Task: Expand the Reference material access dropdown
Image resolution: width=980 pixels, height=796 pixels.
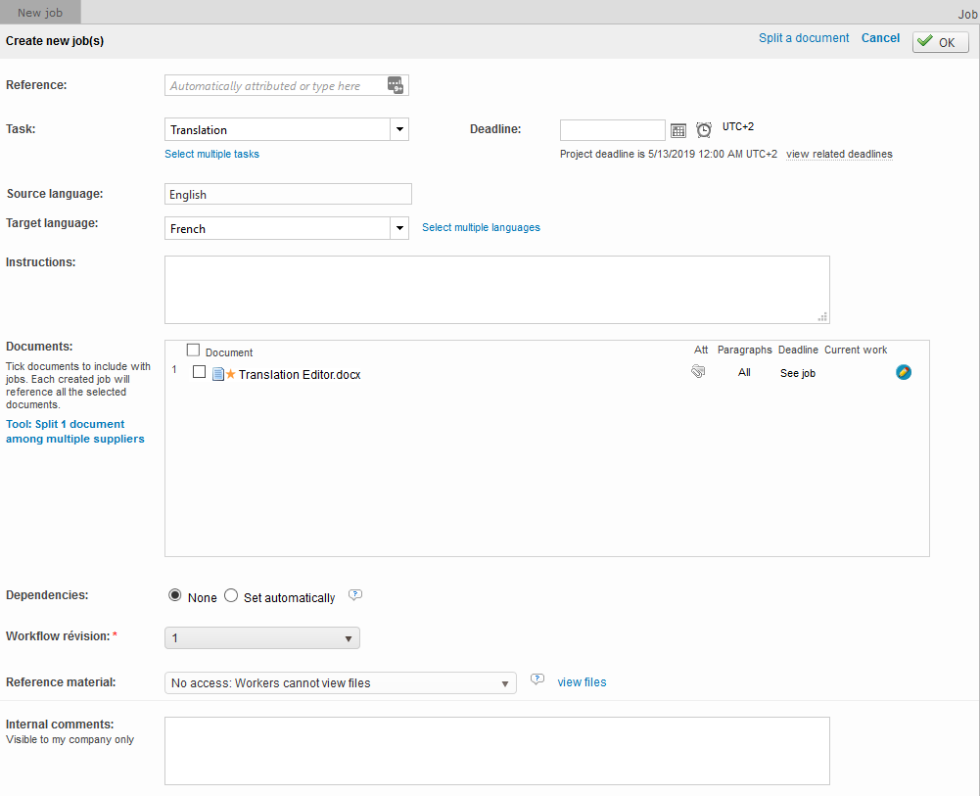Action: 341,682
